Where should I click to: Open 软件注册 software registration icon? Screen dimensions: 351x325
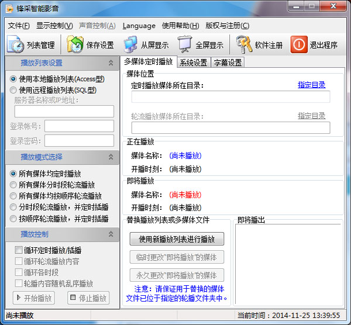(260, 45)
